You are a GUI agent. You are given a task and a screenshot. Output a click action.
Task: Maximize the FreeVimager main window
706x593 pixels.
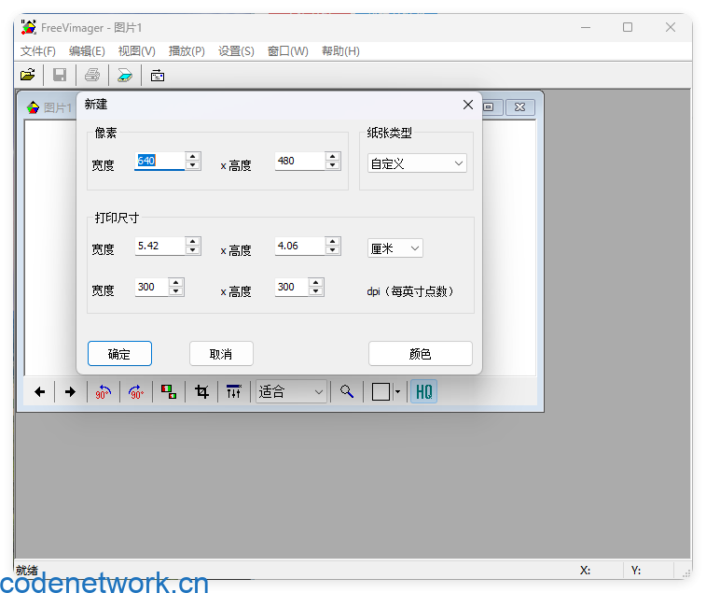coord(628,27)
